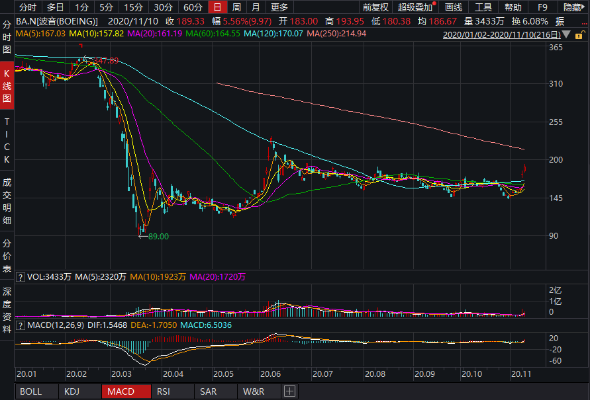Add an indicator with the plus icon
590x400 pixels.
[x=289, y=391]
